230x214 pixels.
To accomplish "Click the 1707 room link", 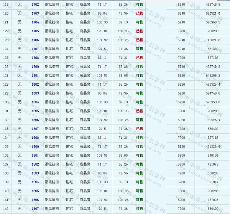I will 35,49.
